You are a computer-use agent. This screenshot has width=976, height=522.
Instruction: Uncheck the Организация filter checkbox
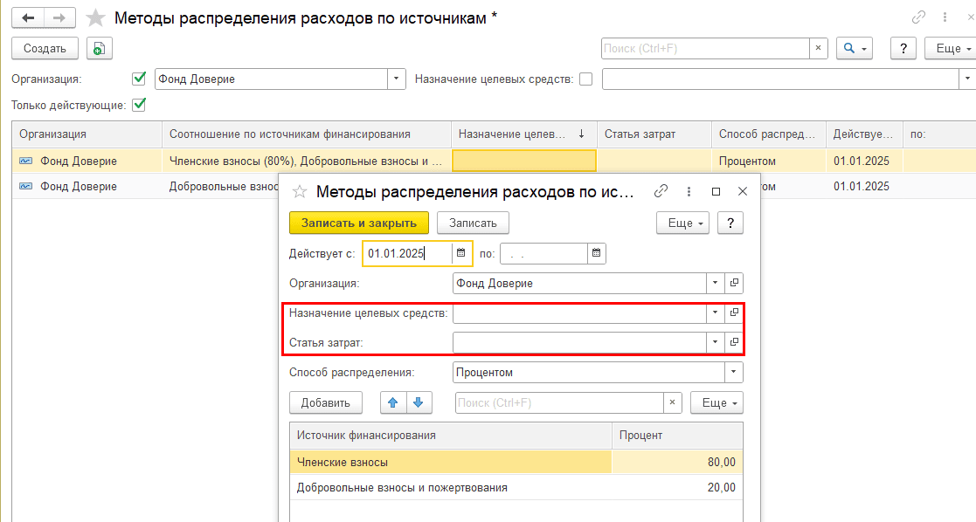[138, 79]
